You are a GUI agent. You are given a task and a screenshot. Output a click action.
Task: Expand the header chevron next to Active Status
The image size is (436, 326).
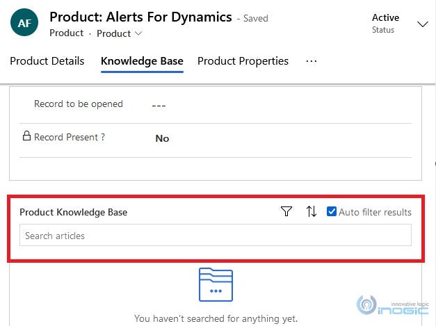tap(422, 24)
